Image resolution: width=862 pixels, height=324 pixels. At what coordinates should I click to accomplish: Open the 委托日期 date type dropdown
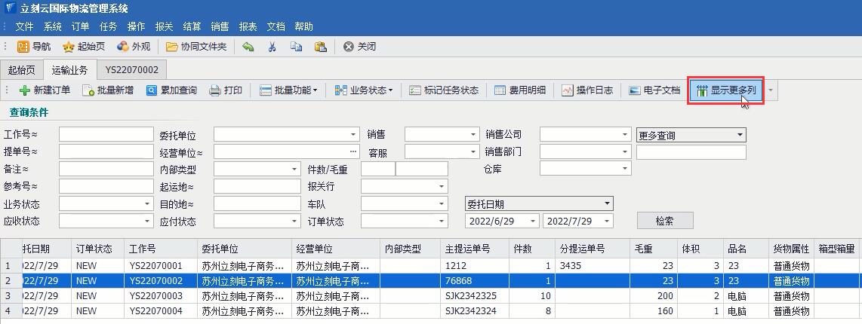[607, 204]
